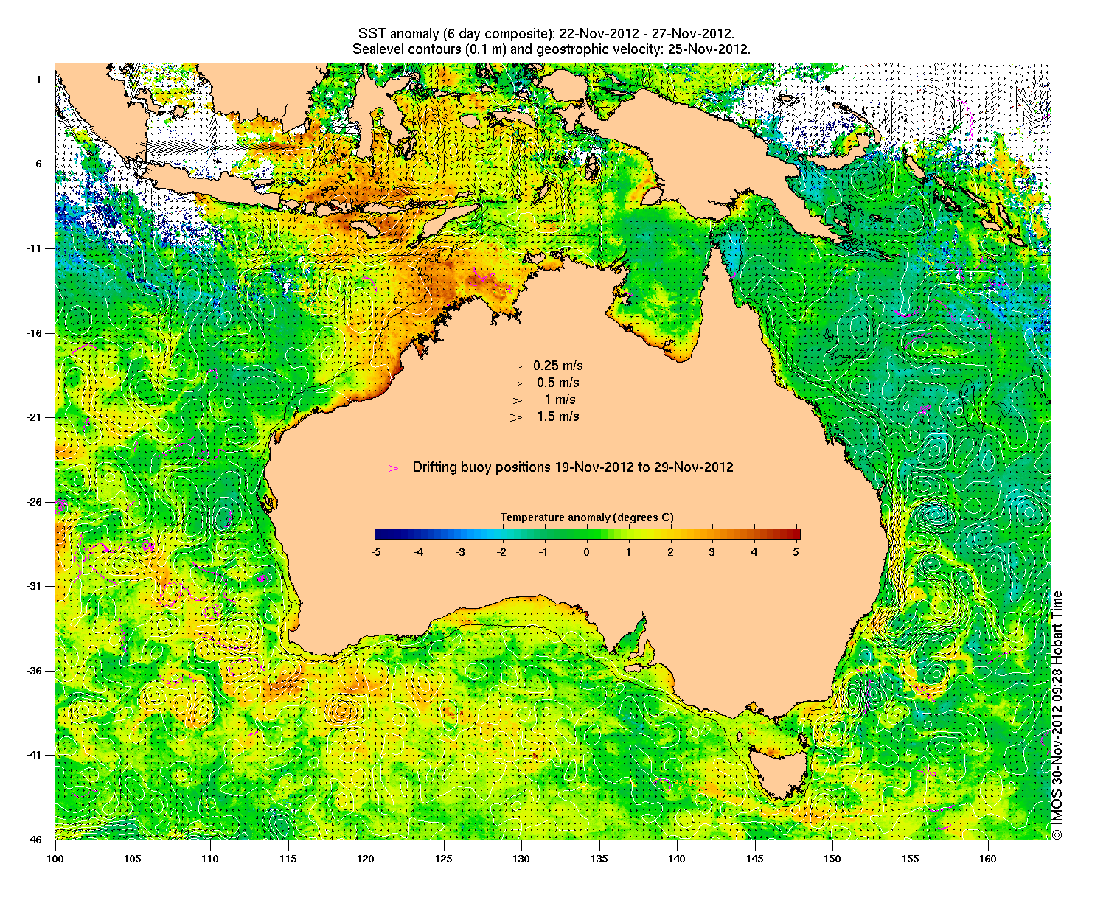Click the 1 m/s legend arrow symbol
Screen dimensions: 1106x903
[x=518, y=400]
